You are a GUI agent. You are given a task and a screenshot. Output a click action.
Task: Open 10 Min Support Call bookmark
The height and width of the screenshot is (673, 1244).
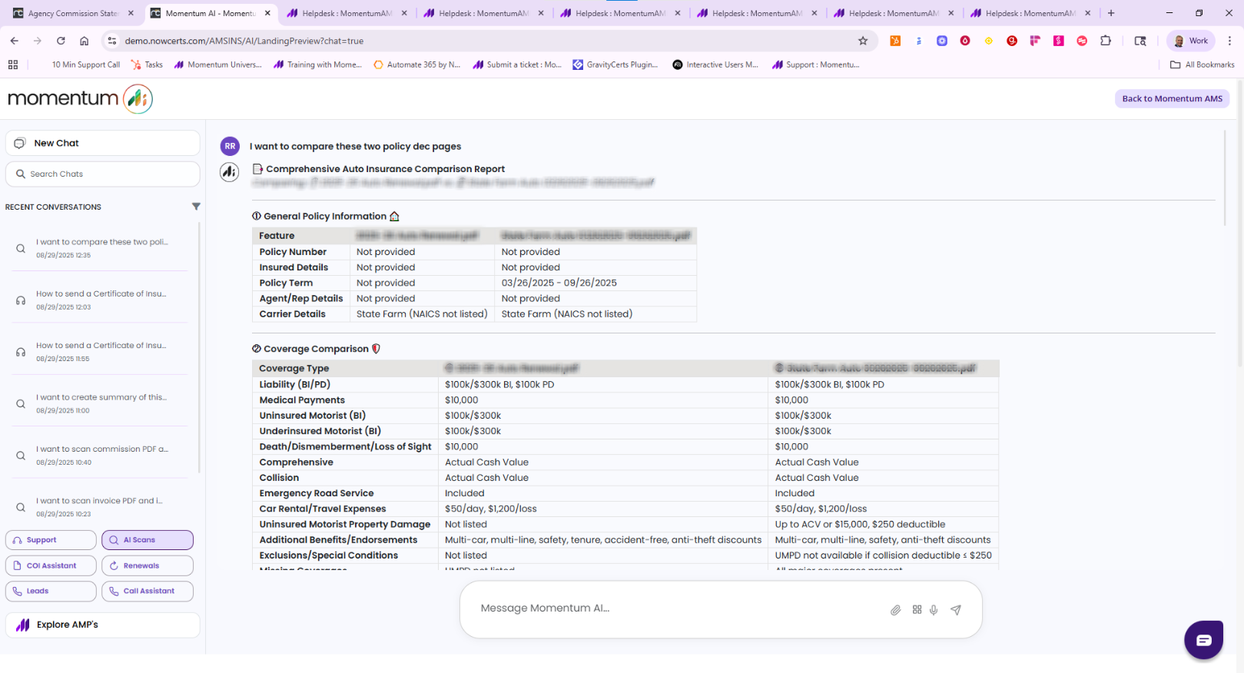[85, 65]
